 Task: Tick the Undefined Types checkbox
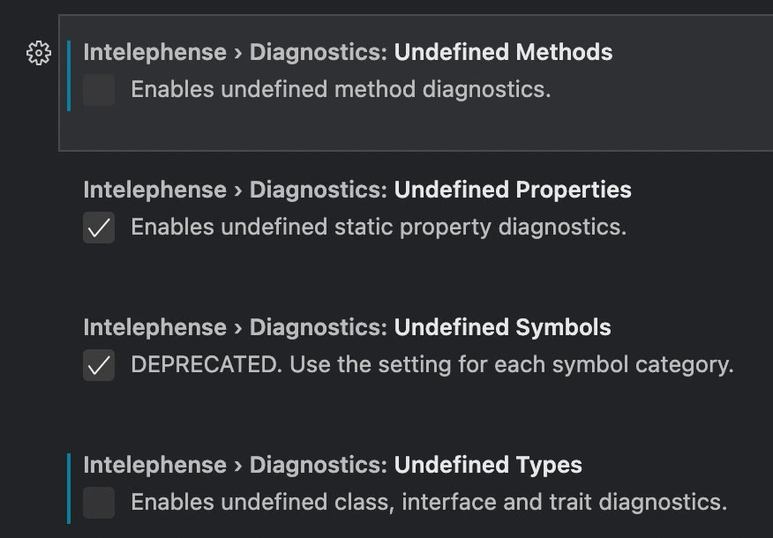(x=99, y=503)
